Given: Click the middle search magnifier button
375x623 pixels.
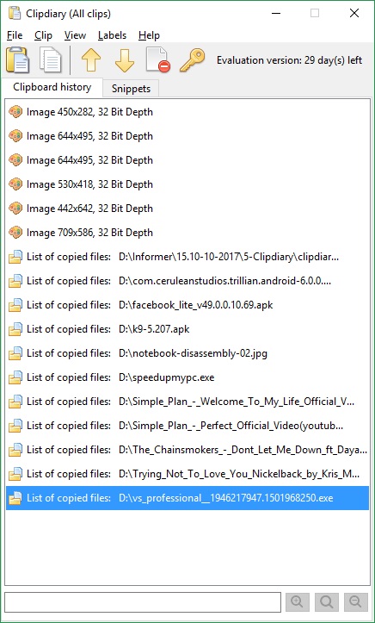Looking at the screenshot, I should tap(327, 602).
